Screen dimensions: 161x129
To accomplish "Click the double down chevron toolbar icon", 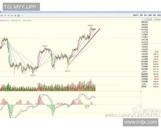I will pyautogui.click(x=5, y=16).
